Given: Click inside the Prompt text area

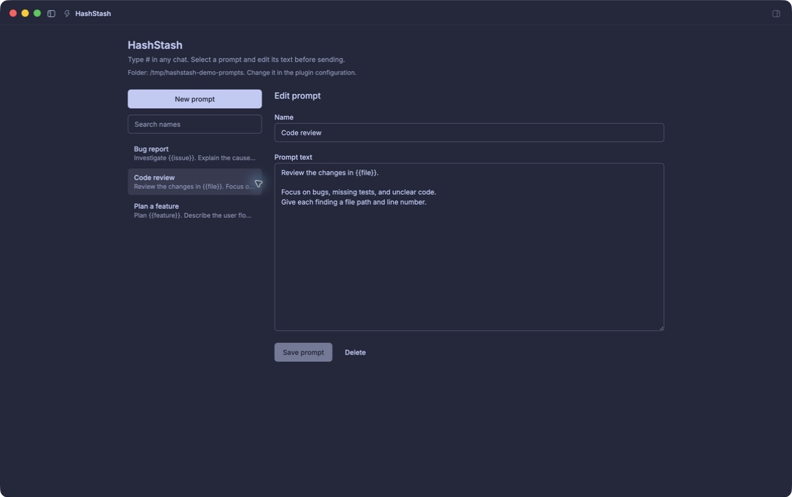Looking at the screenshot, I should [469, 247].
